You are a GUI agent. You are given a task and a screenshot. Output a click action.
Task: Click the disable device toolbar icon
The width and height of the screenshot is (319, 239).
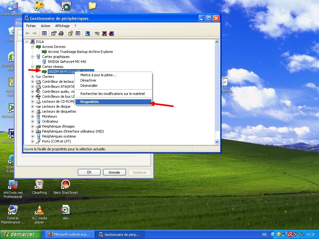point(112,33)
